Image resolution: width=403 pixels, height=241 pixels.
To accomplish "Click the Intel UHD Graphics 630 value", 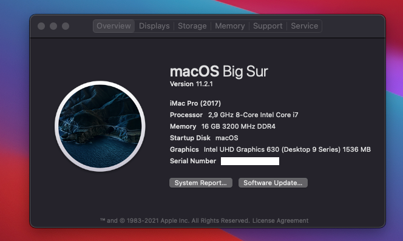I will (x=287, y=149).
